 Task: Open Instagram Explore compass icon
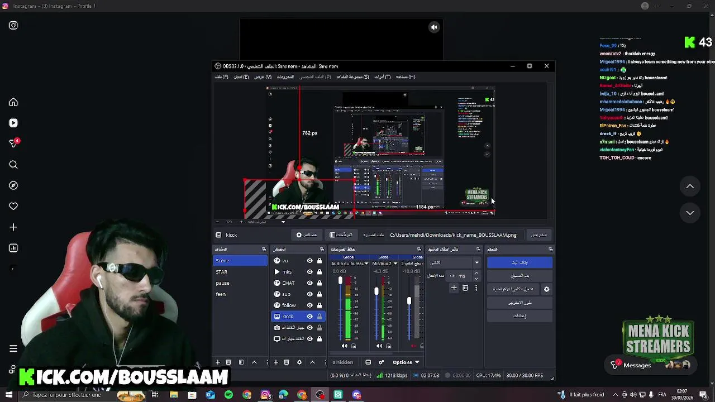[x=13, y=185]
